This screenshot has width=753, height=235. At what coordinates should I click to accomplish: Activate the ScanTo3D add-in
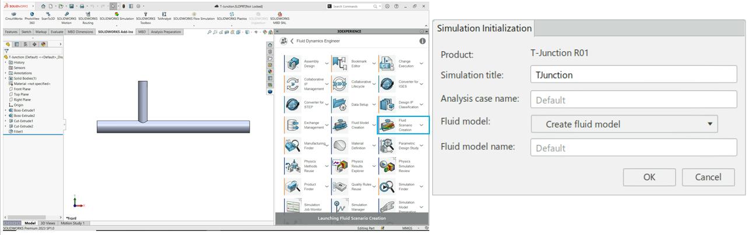[x=48, y=16]
